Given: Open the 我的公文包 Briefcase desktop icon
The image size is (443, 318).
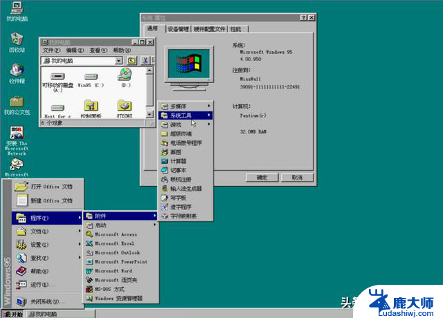Looking at the screenshot, I should tap(17, 105).
